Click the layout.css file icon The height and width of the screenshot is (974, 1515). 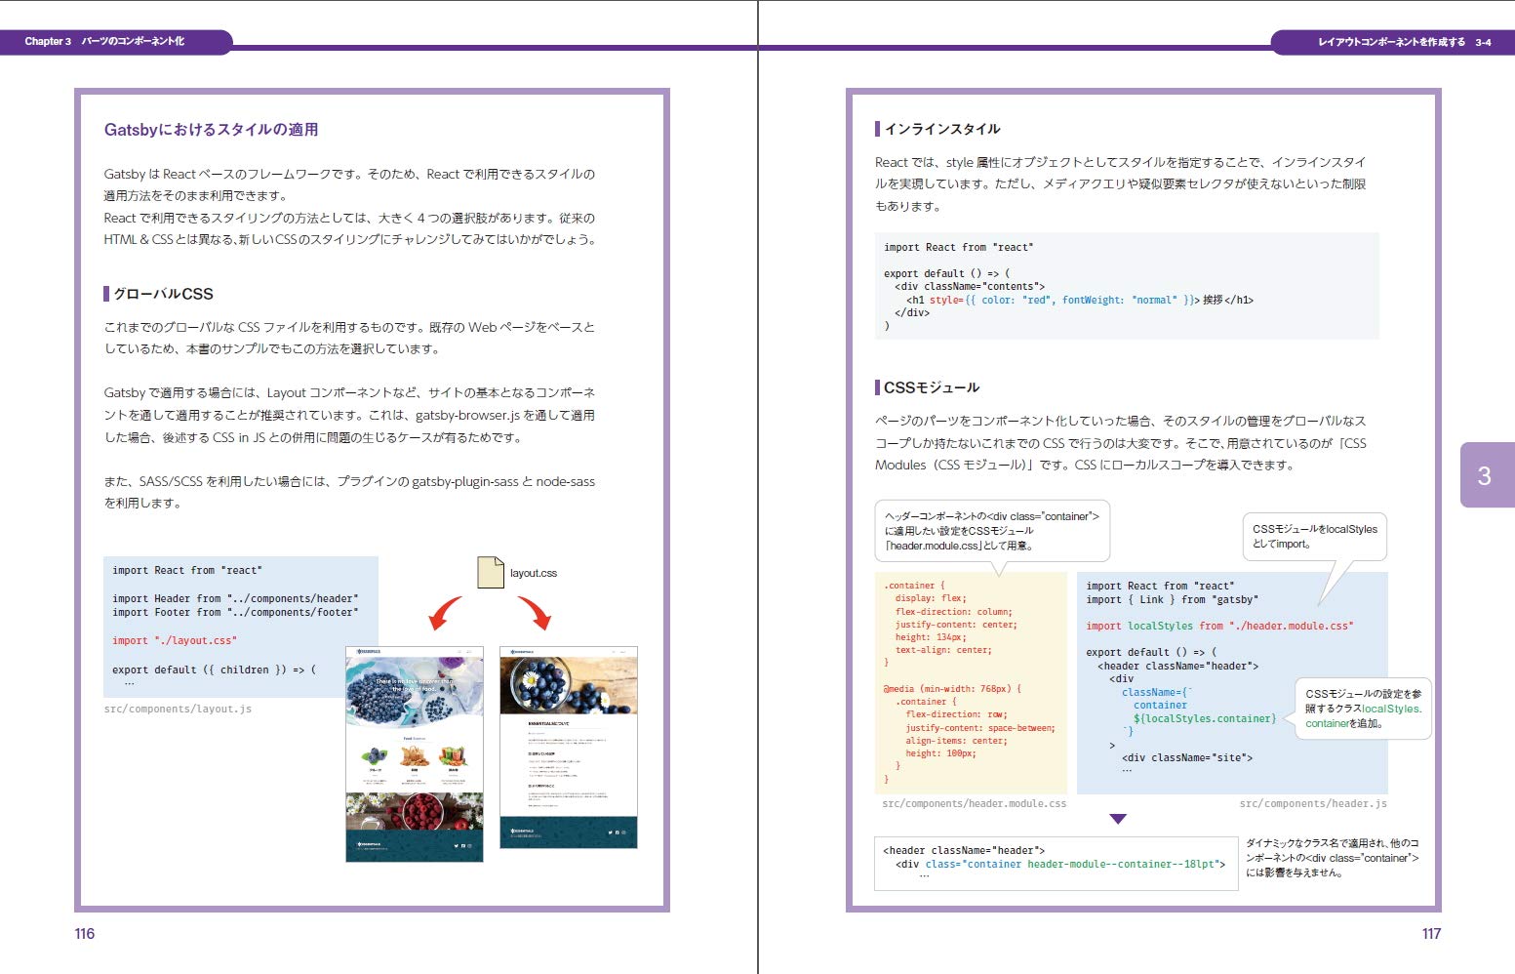[491, 572]
